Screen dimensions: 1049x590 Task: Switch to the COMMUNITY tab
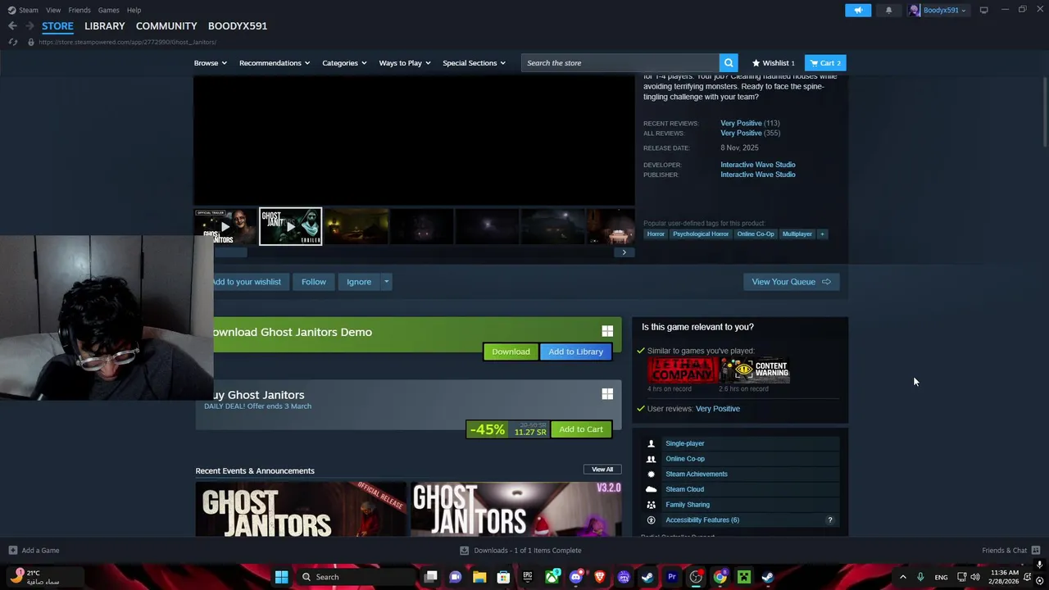(x=166, y=26)
